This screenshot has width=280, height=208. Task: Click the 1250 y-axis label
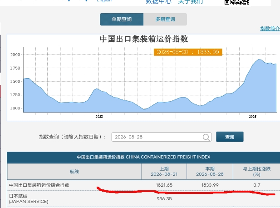(x=15, y=95)
